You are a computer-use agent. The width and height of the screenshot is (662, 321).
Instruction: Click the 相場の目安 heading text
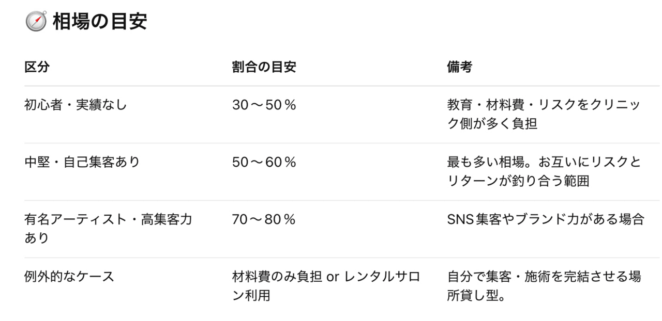point(99,23)
